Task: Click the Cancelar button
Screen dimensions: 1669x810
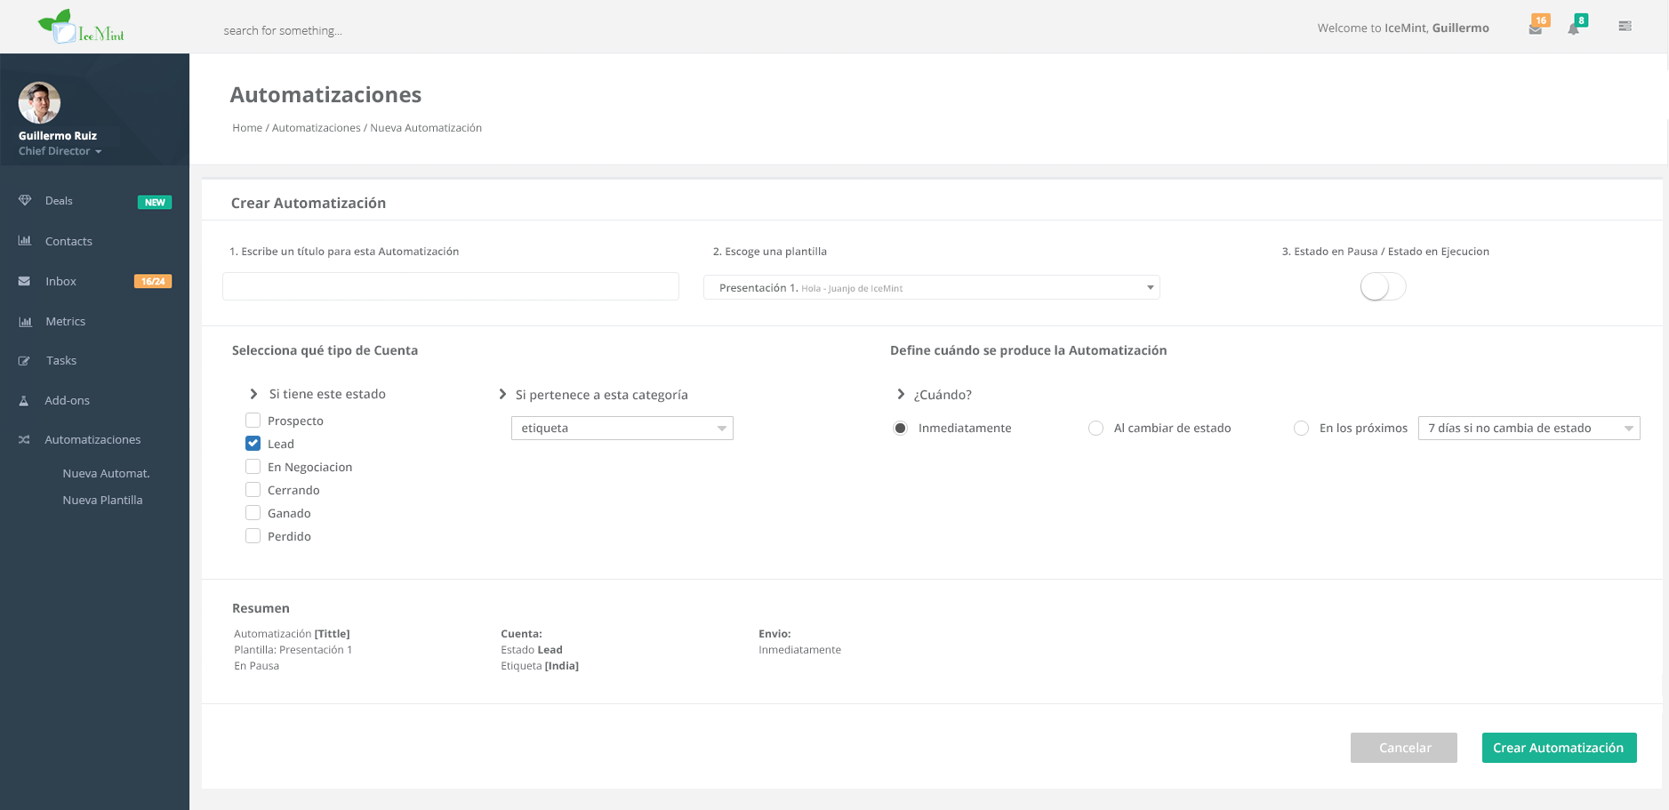Action: pyautogui.click(x=1404, y=748)
